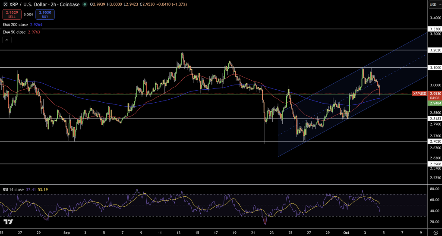Click the XRPUSD current price label

pyautogui.click(x=420, y=93)
